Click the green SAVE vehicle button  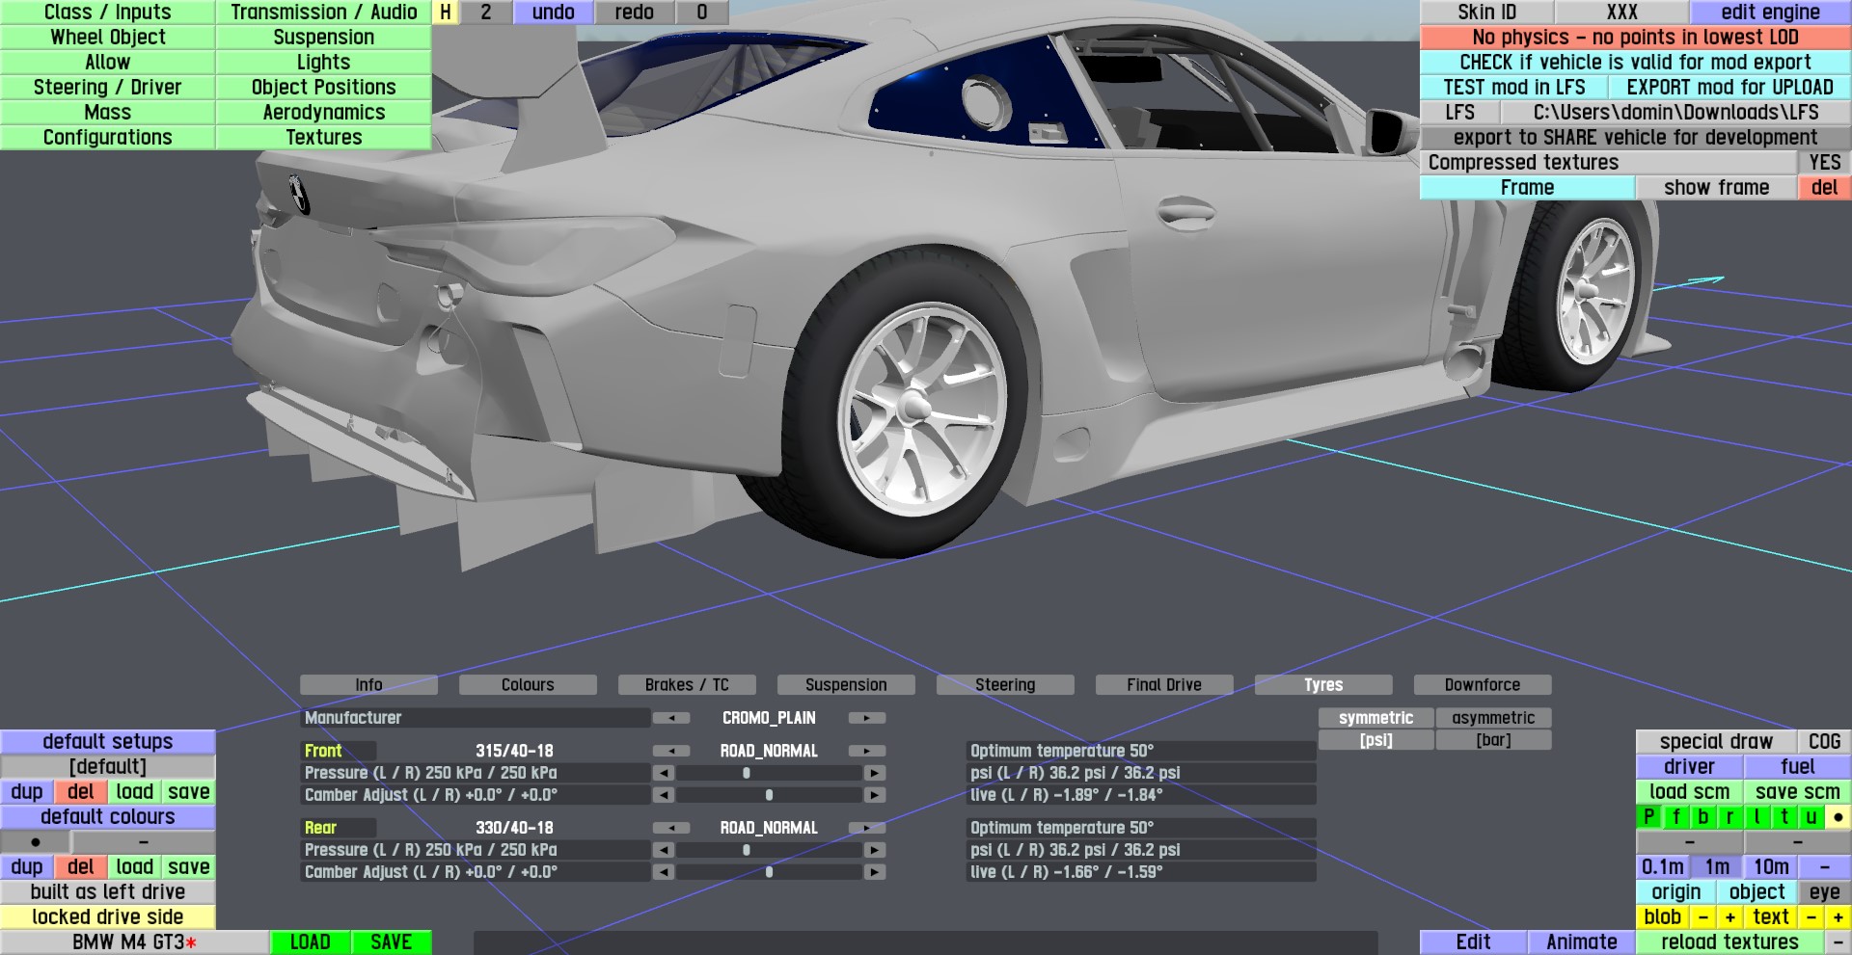[x=391, y=942]
